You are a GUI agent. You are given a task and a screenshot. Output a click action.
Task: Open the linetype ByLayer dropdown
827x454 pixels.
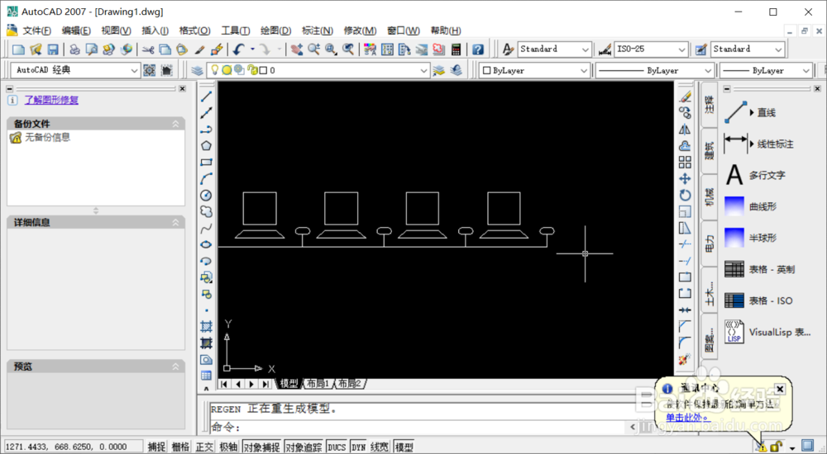point(654,70)
